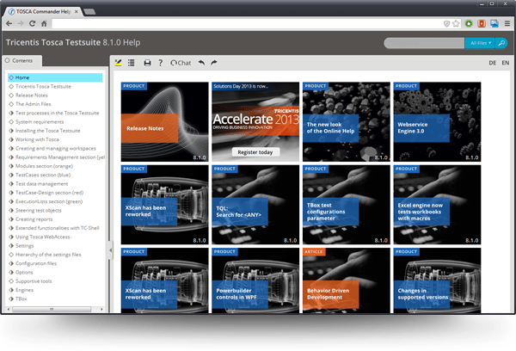
Task: Expand Creating and managing workspaces node
Action: click(11, 149)
